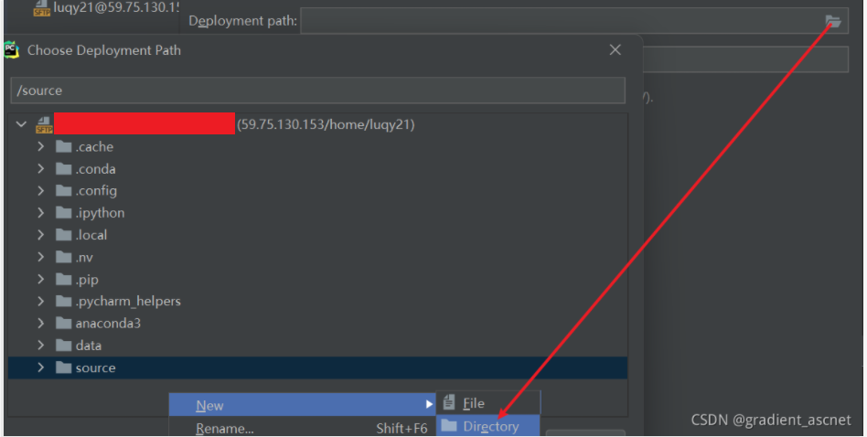Select the .conda folder icon
The height and width of the screenshot is (437, 867).
[64, 168]
